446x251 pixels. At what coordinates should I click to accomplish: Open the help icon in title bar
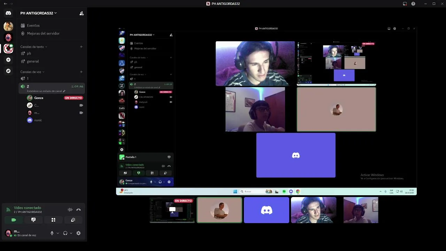pos(413,3)
